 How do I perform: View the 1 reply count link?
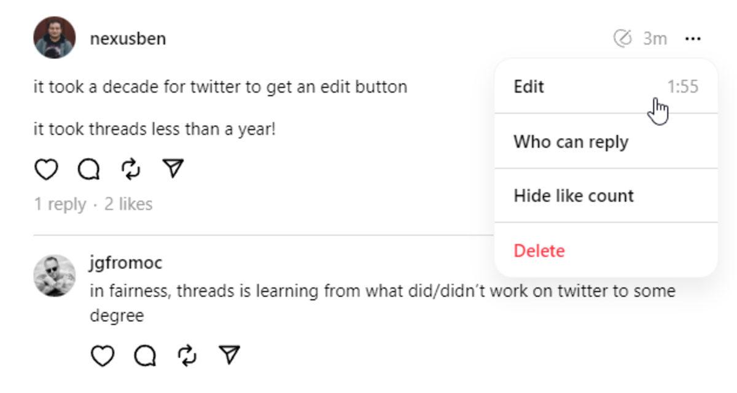click(x=60, y=204)
